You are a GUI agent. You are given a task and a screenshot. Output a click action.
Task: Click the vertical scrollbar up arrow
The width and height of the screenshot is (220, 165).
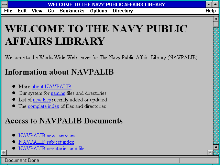pyautogui.click(x=216, y=19)
